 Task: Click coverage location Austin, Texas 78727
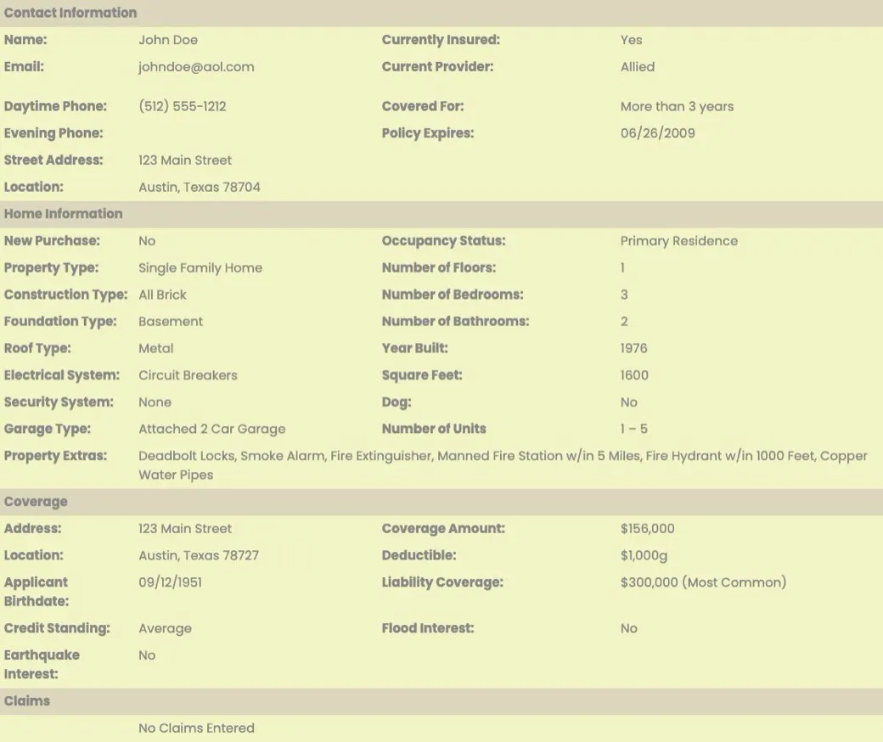point(199,556)
